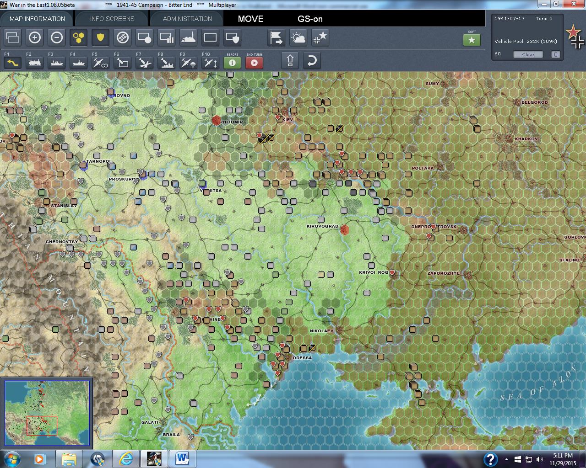Viewport: 586px width, 468px height.
Task: Click the red End Turn button
Action: pos(255,63)
